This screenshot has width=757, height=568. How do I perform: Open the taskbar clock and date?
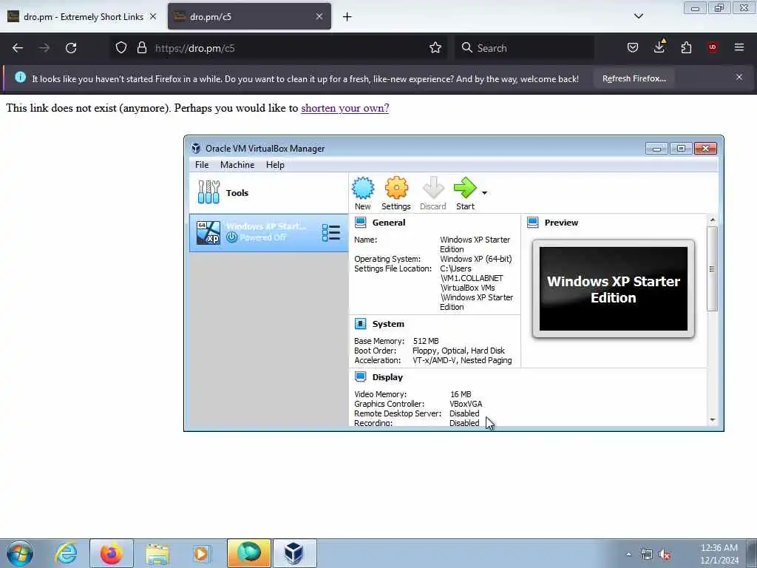pyautogui.click(x=719, y=553)
